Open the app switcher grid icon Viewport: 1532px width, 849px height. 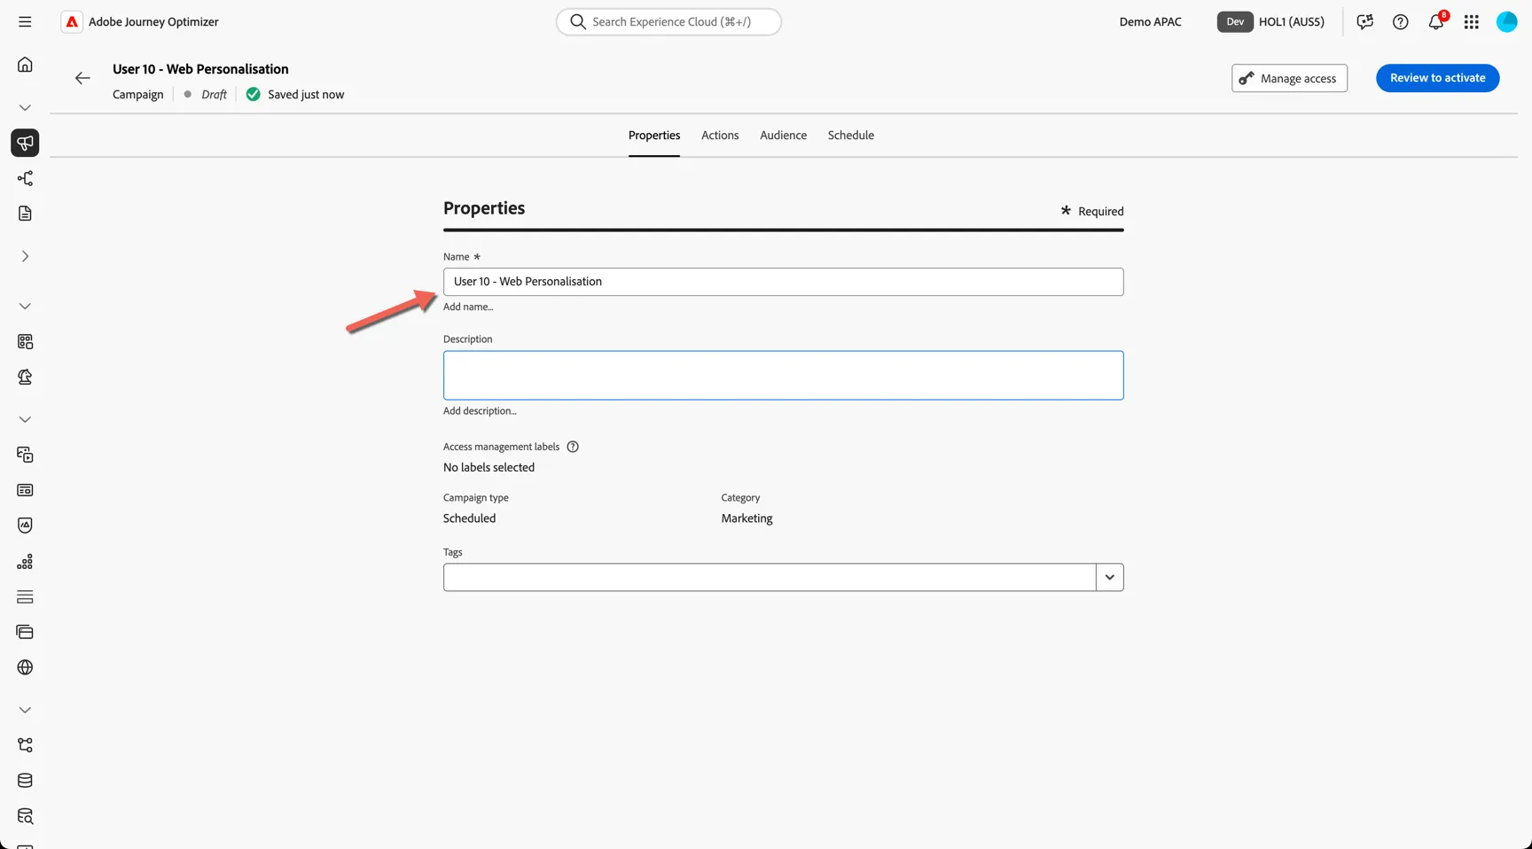coord(1472,22)
